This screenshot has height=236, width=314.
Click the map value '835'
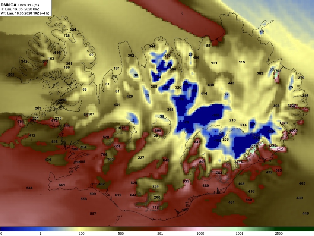186,181
